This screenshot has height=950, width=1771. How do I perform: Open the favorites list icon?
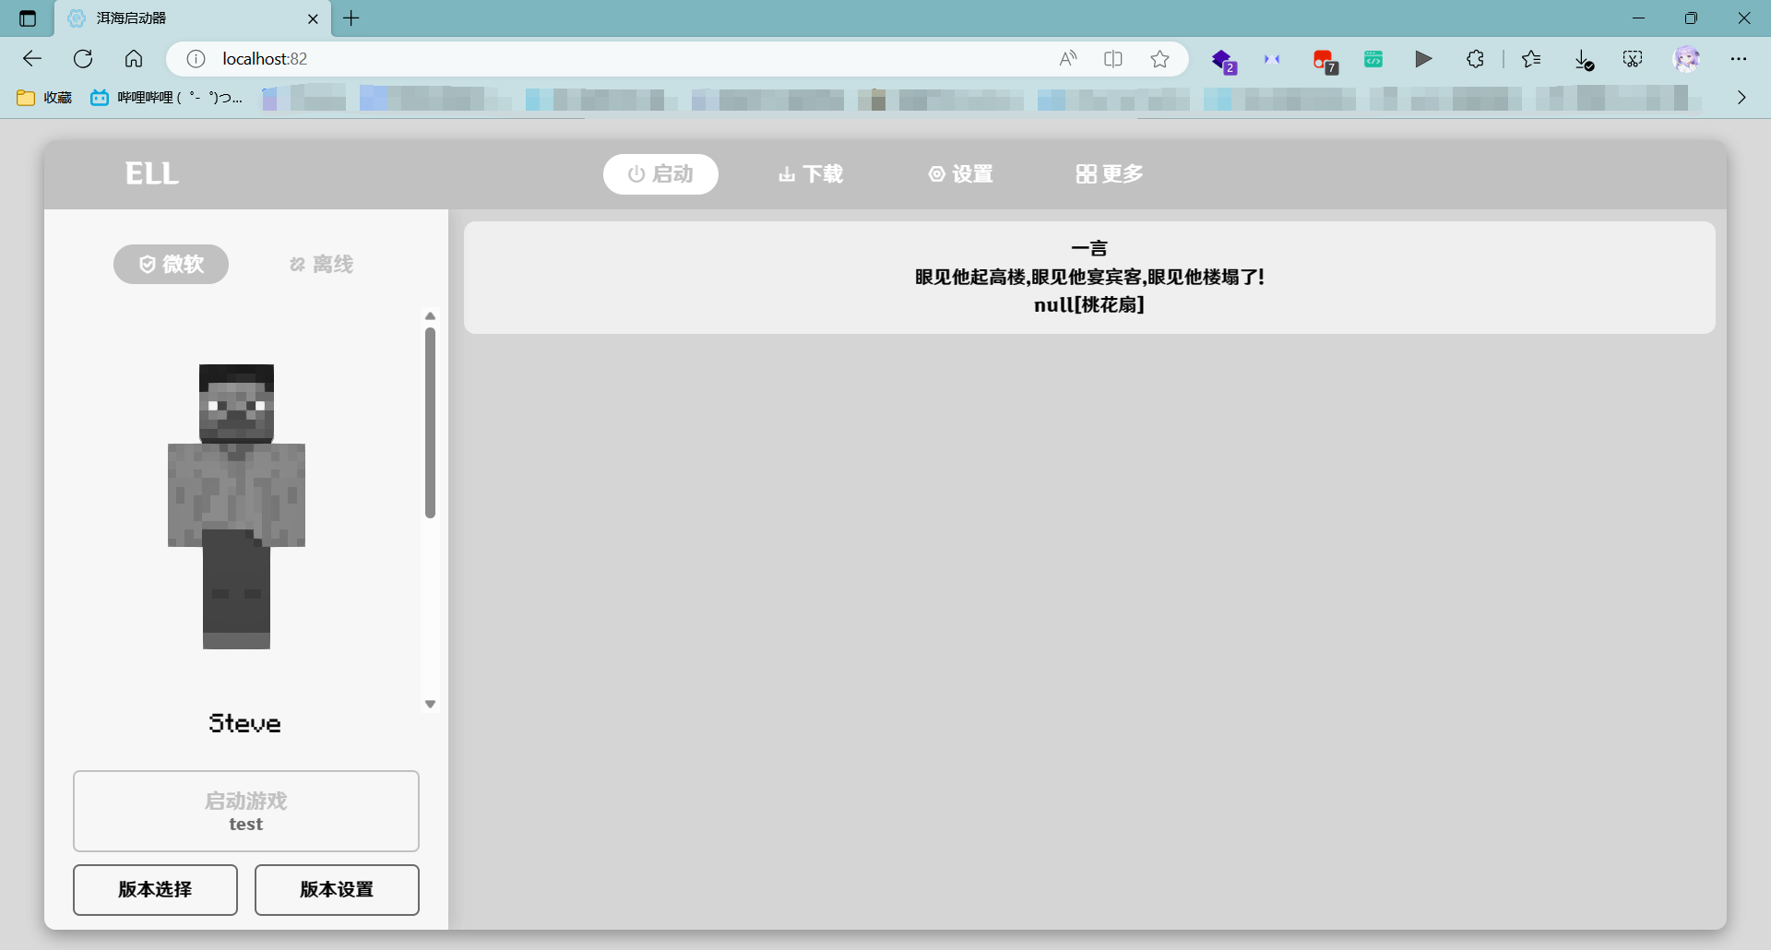pyautogui.click(x=1532, y=59)
